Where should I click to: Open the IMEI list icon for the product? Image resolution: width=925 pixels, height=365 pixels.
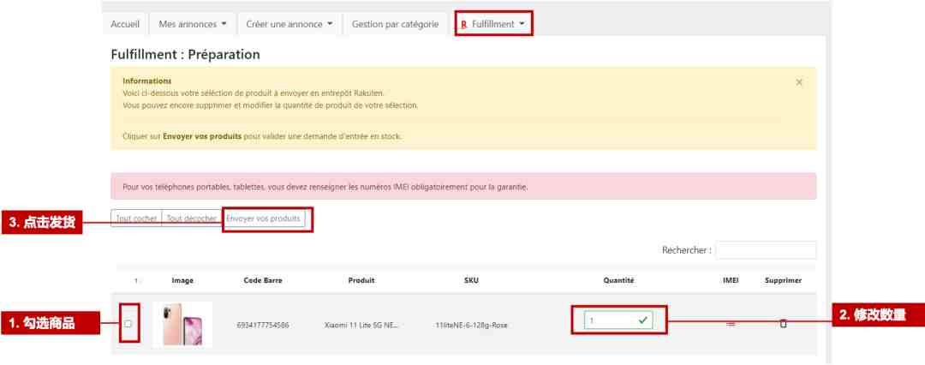pos(731,324)
